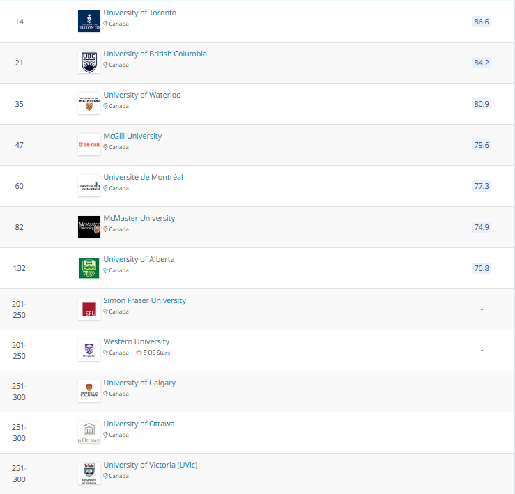Click the University of Alberta logo
Image resolution: width=515 pixels, height=494 pixels.
pos(89,268)
